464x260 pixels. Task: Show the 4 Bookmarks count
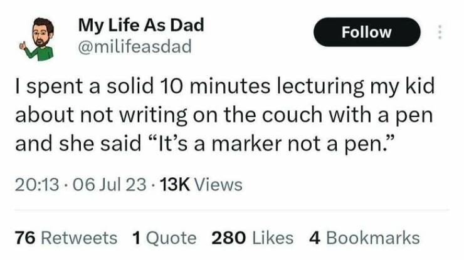(364, 237)
